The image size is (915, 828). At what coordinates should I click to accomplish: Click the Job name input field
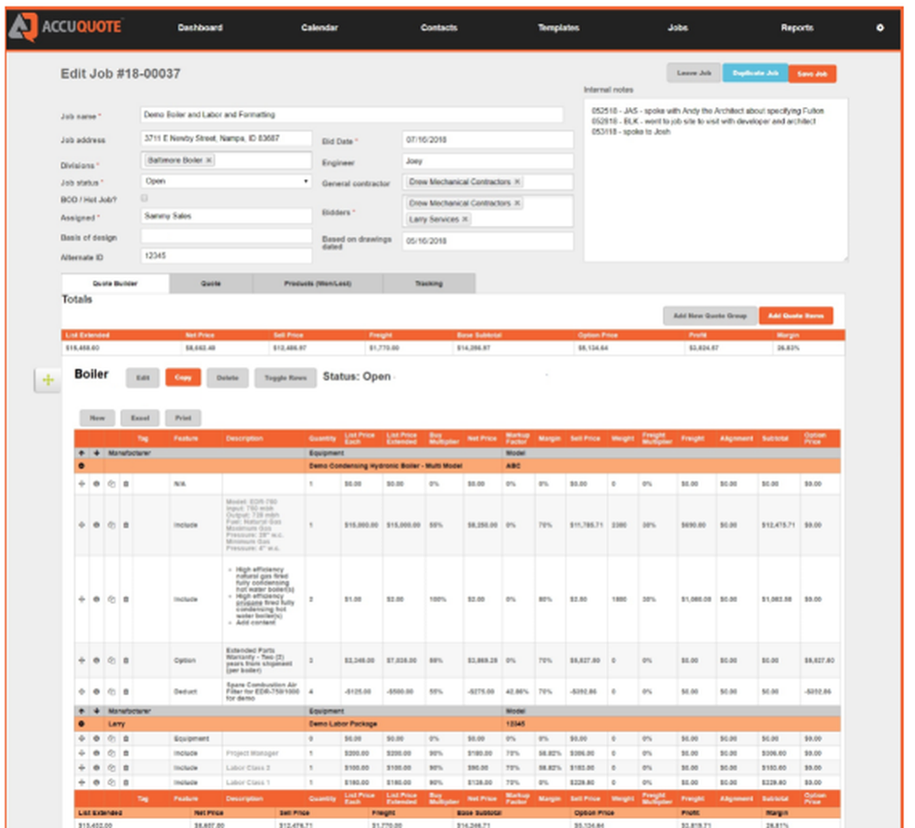[351, 114]
